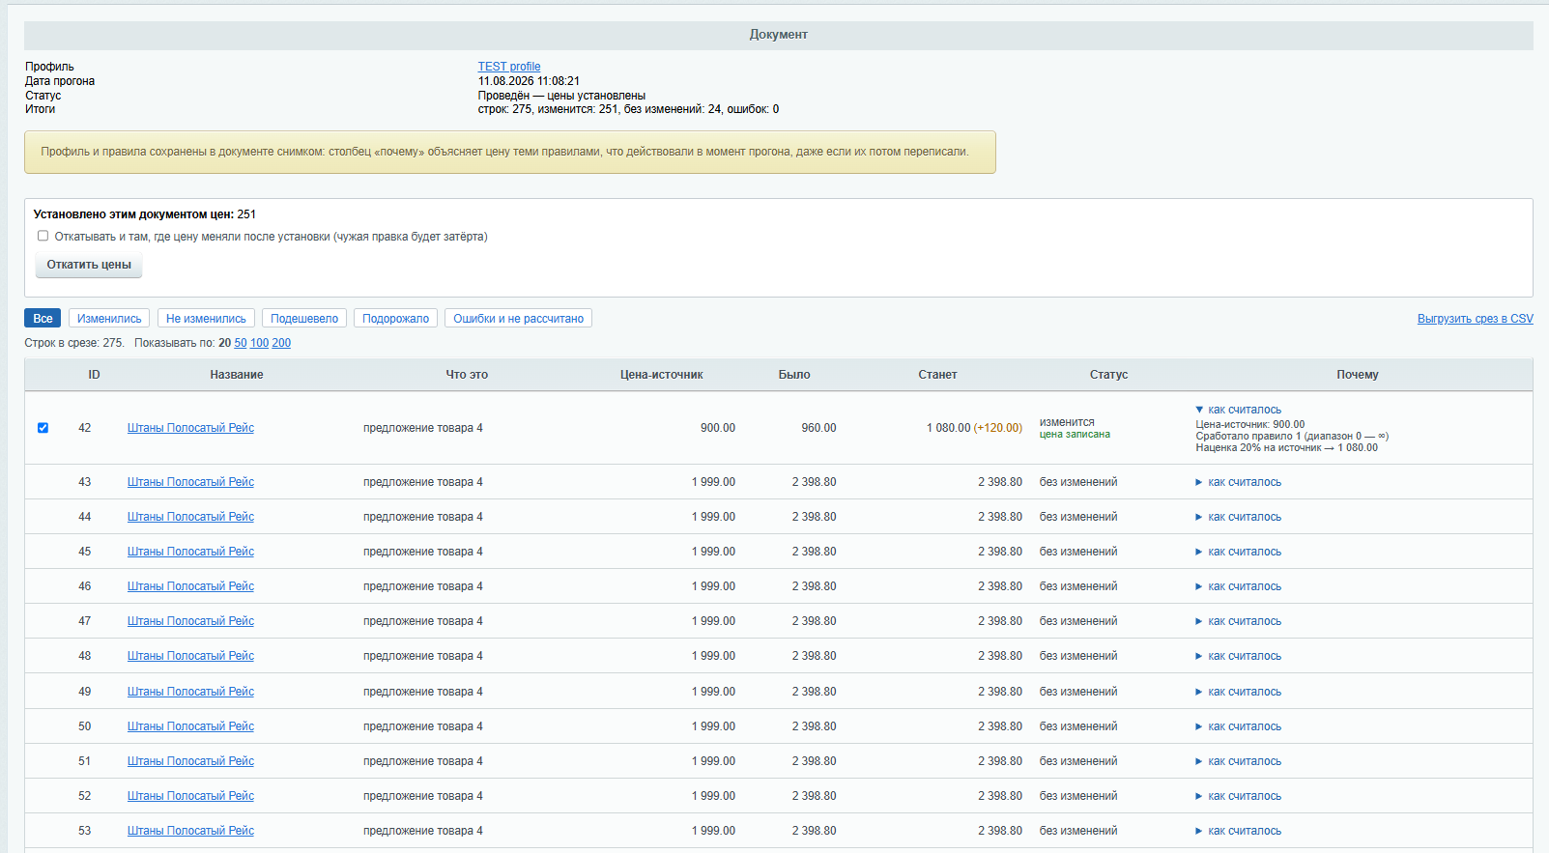Click the Цена-источник column header

[662, 375]
